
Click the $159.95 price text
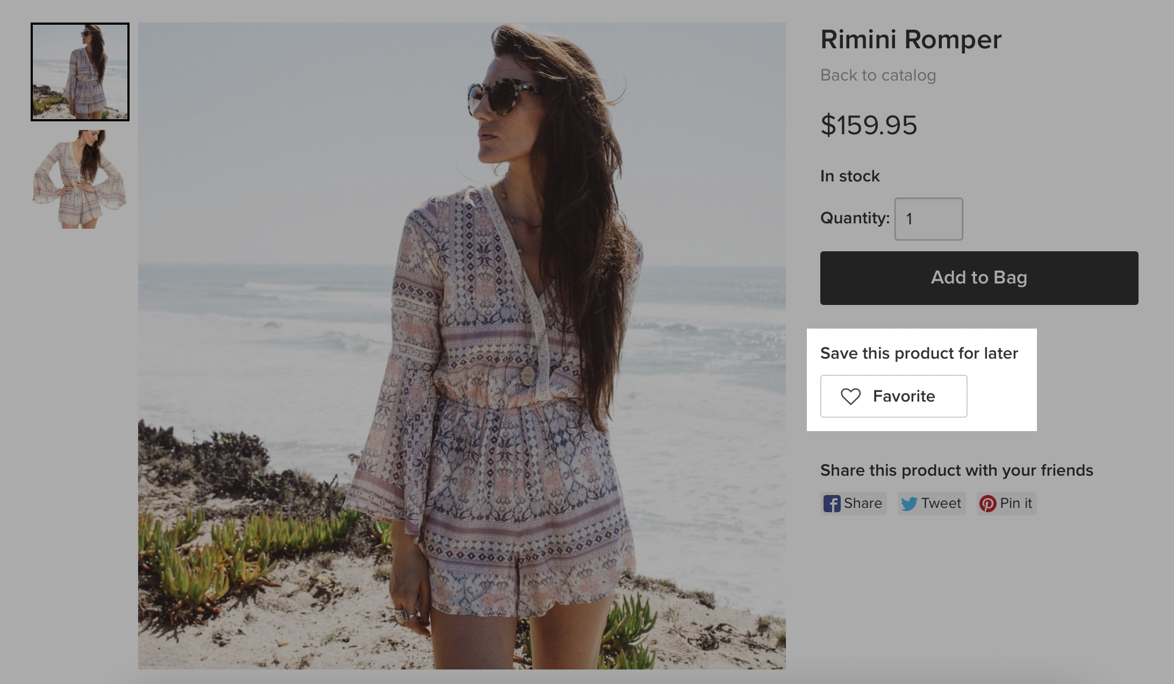pos(869,125)
